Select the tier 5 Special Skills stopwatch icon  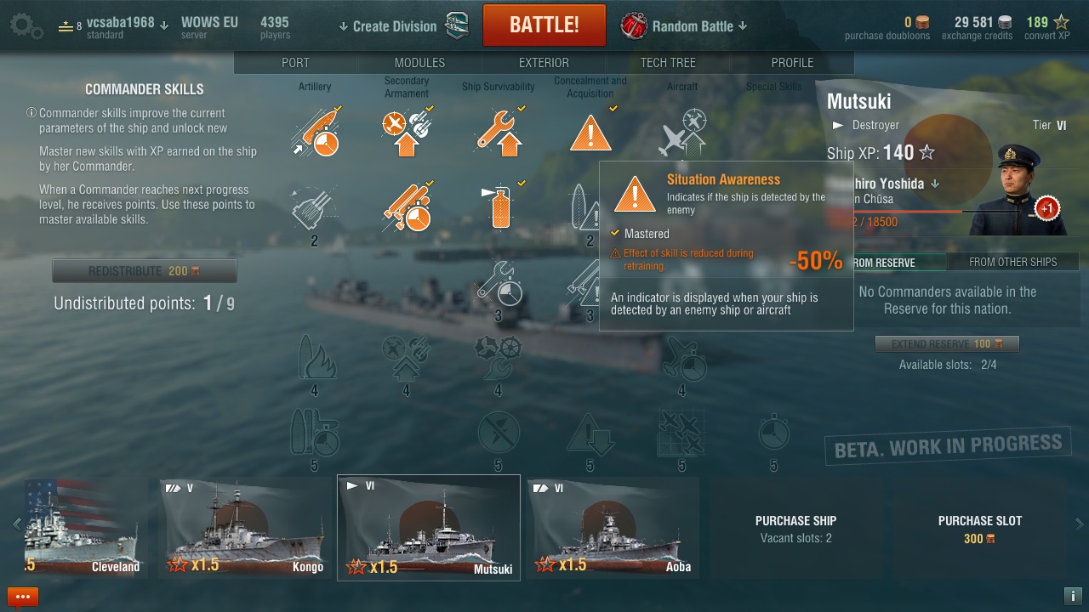coord(773,433)
